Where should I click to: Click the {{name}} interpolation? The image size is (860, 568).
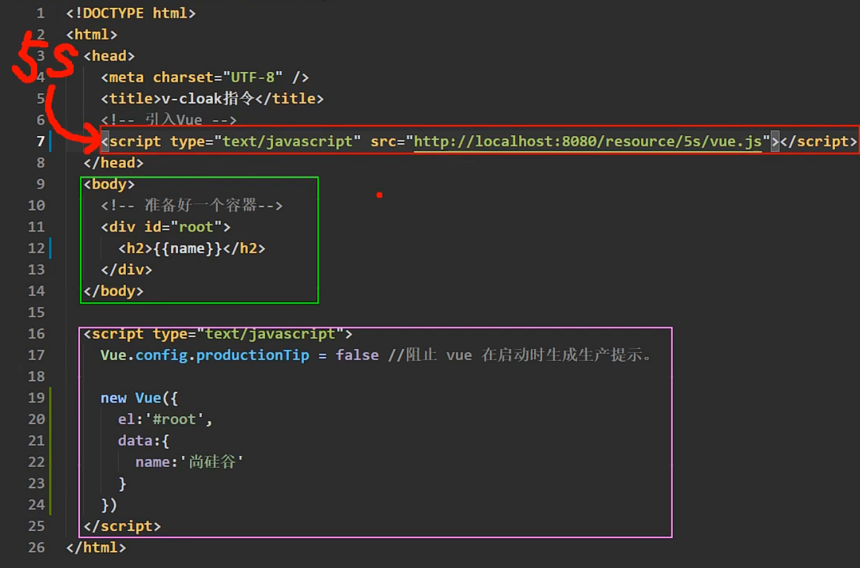188,248
